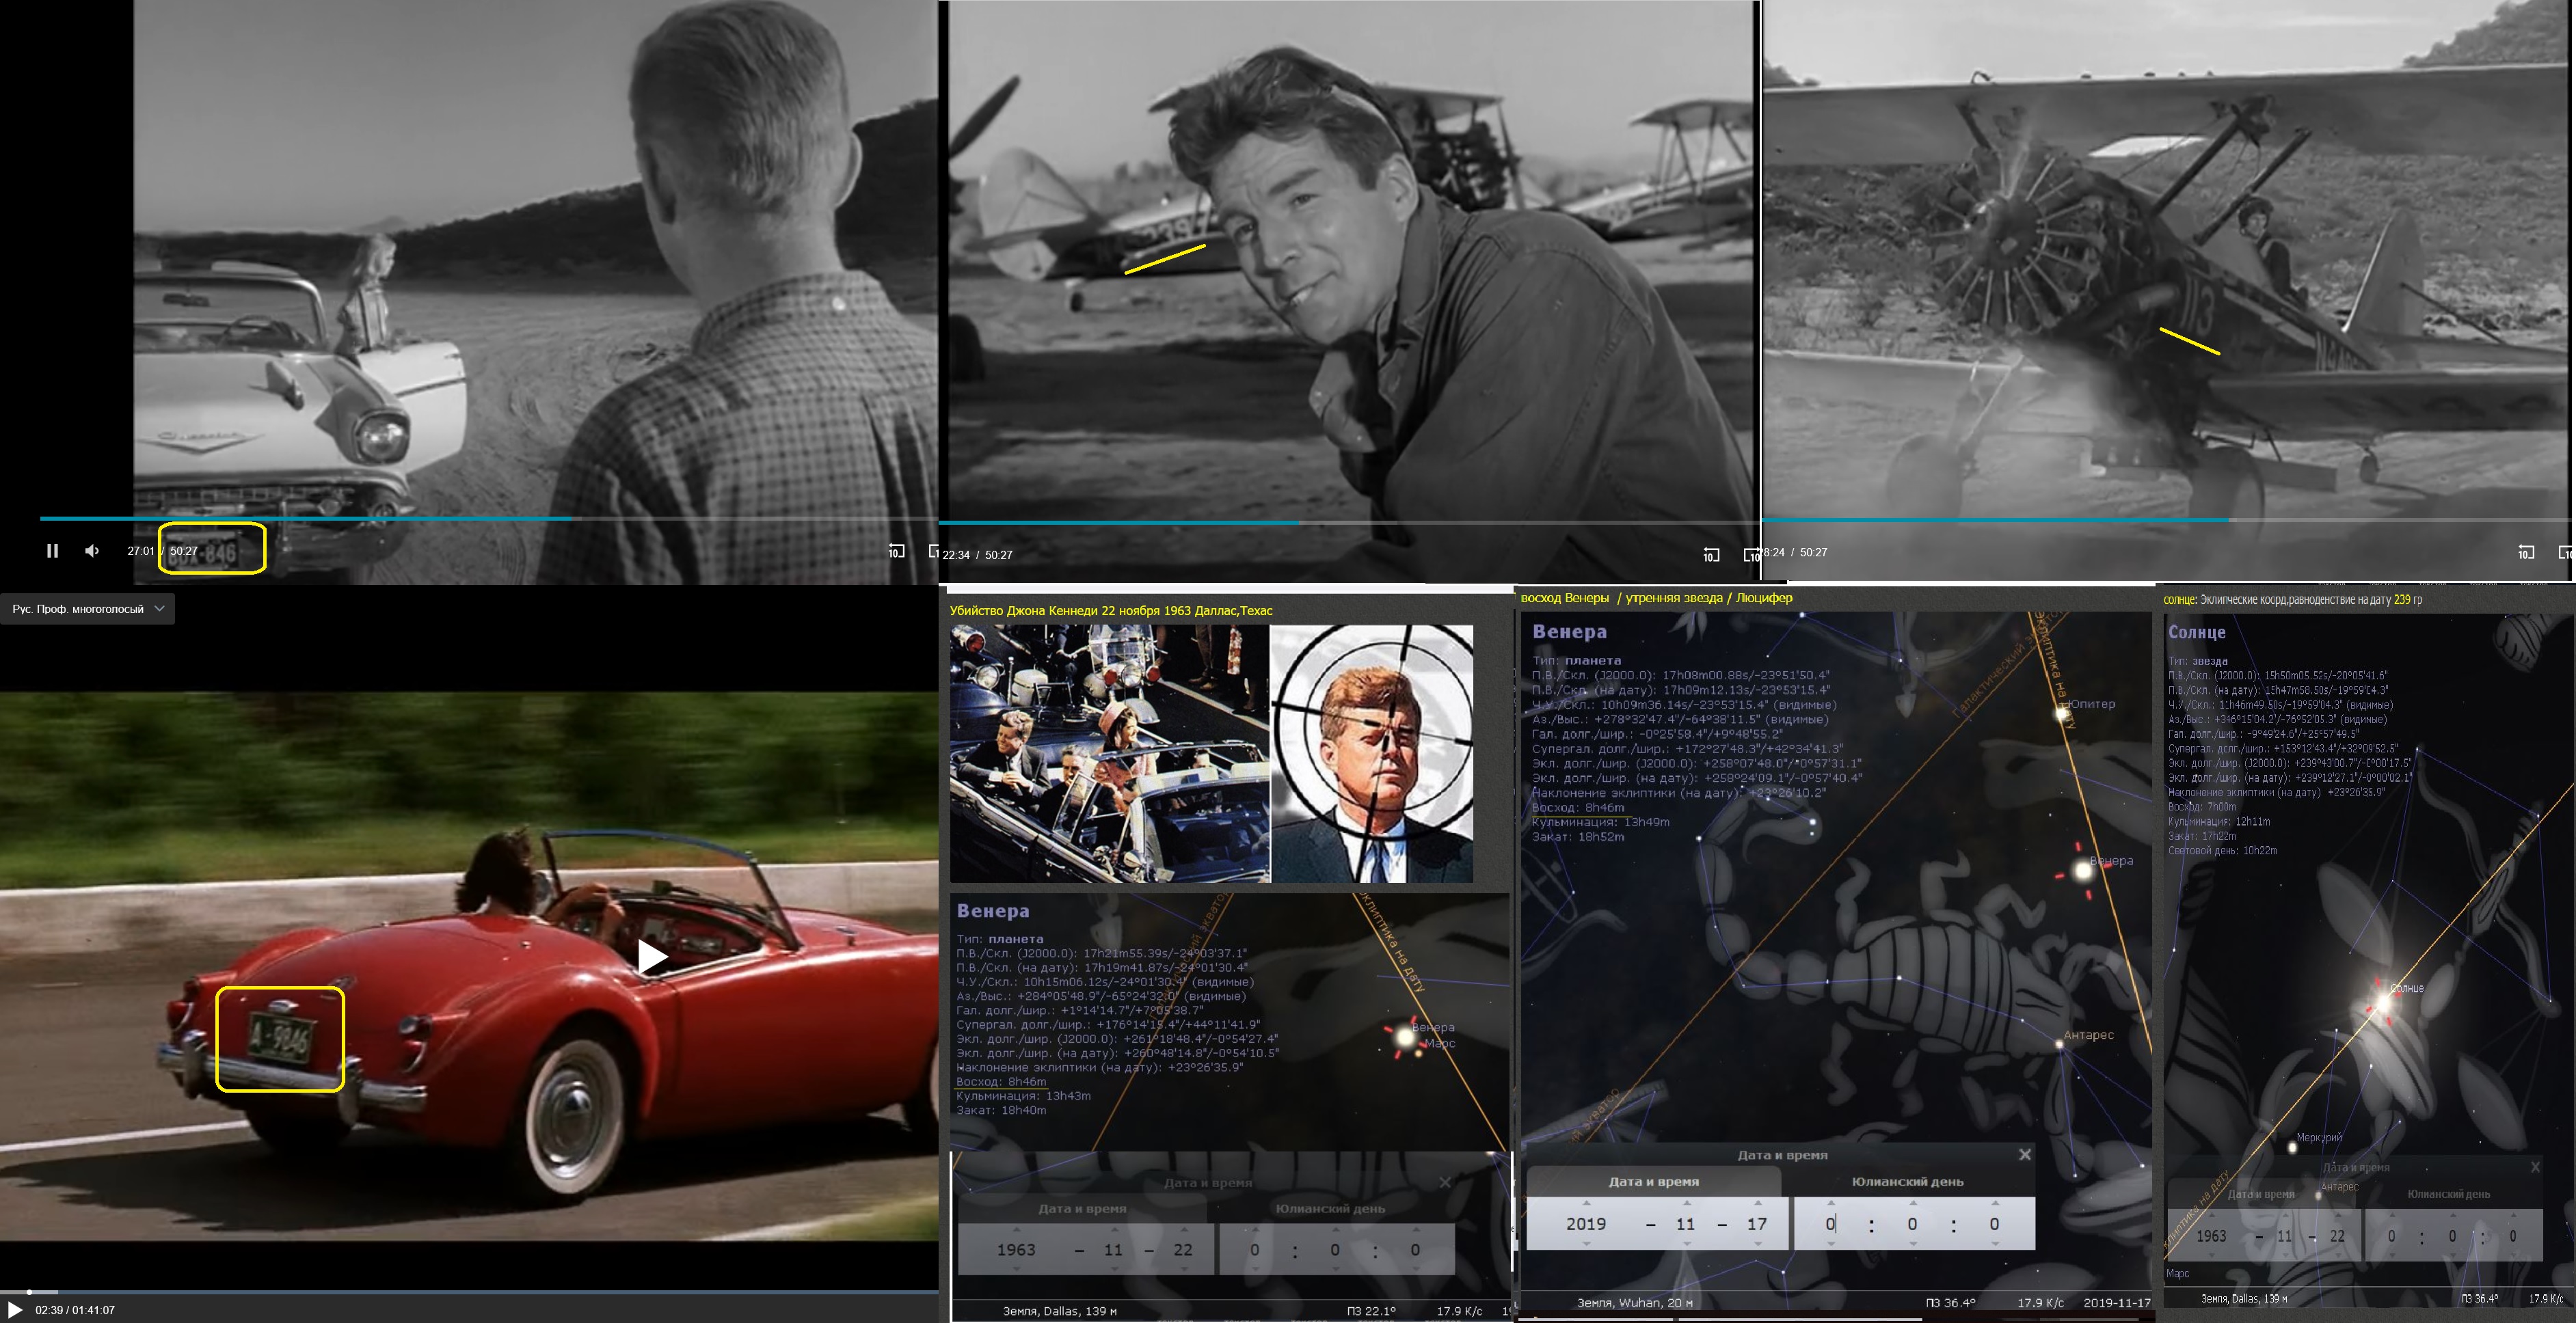Rewind 10 seconds in the video at 27:01
The width and height of the screenshot is (2576, 1323).
[x=896, y=551]
